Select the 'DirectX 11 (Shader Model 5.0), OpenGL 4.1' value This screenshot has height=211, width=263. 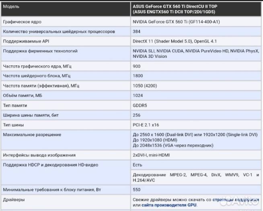pos(175,41)
